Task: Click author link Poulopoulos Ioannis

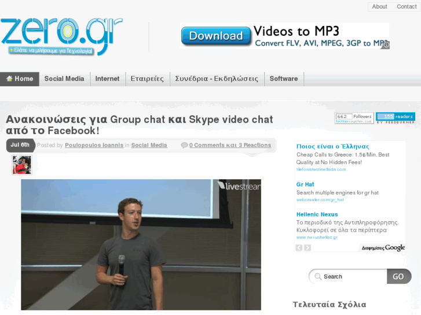Action: (94, 145)
